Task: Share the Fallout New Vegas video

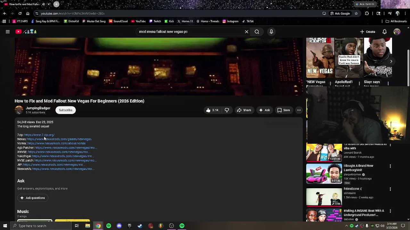Action: click(244, 110)
